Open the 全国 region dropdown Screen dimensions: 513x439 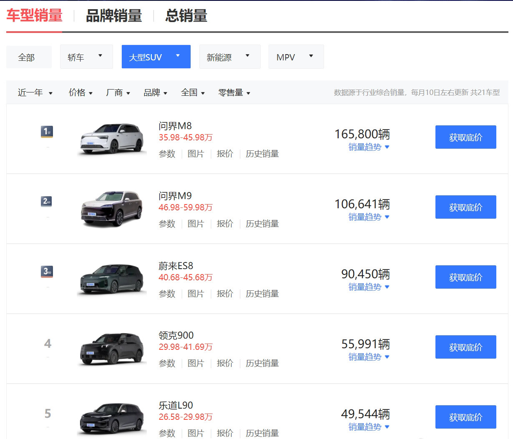pyautogui.click(x=193, y=92)
